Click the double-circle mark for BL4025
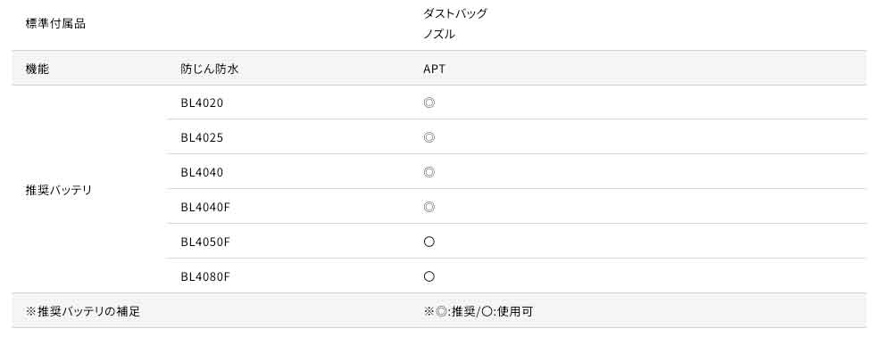Viewport: 874px width, 337px height. pos(429,137)
